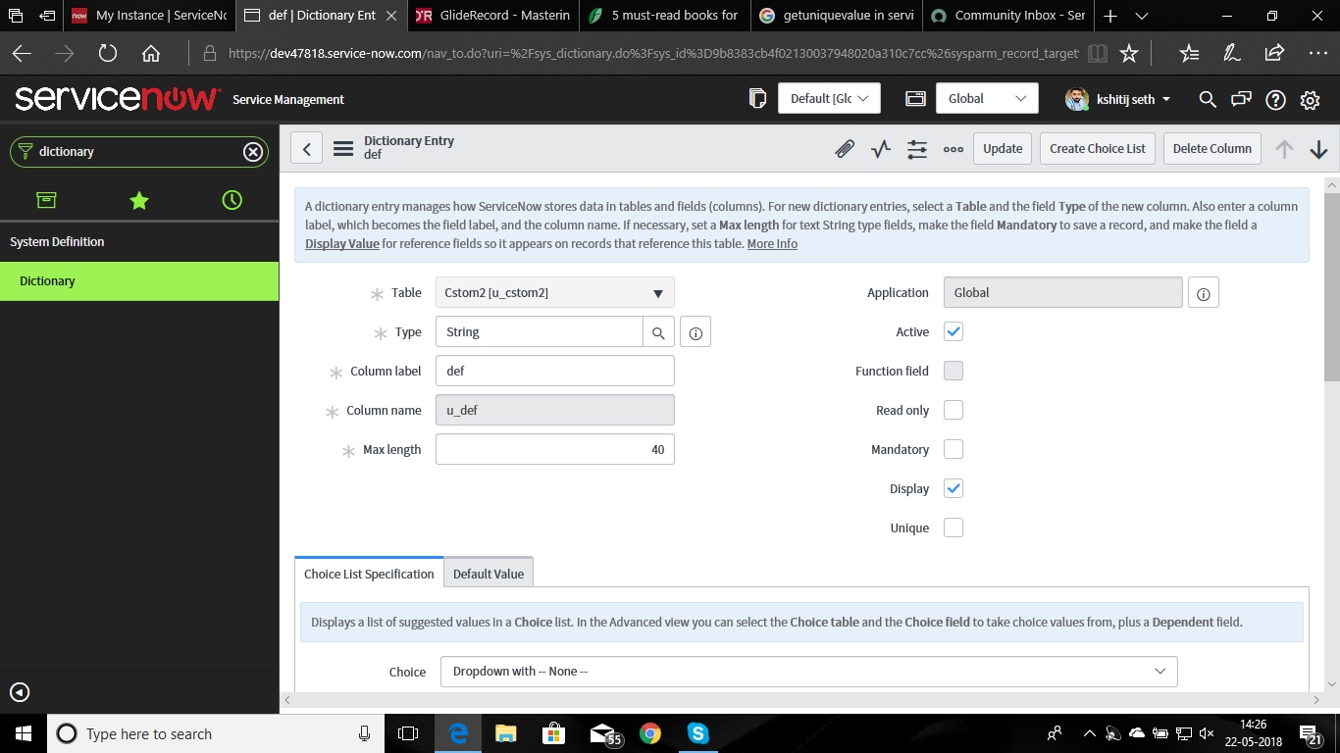Enable the Read only checkbox

(x=953, y=410)
